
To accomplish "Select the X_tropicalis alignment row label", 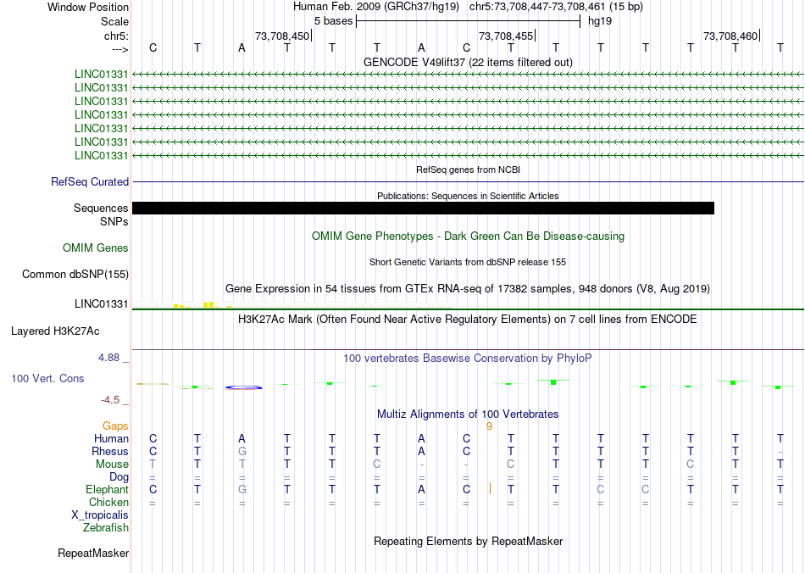I will 100,515.
